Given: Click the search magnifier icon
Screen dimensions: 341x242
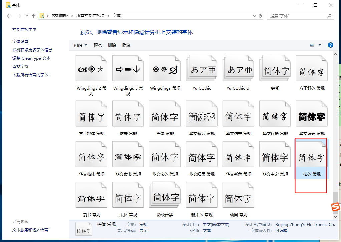Looking at the screenshot, I should pos(329,16).
